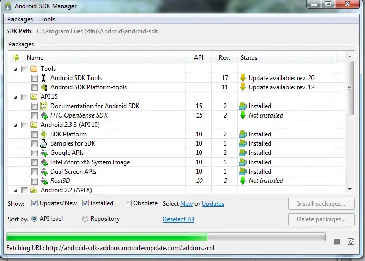Image resolution: width=365 pixels, height=261 pixels.
Task: Collapse the Android 2.2 (API 8) group
Action: tap(16, 191)
